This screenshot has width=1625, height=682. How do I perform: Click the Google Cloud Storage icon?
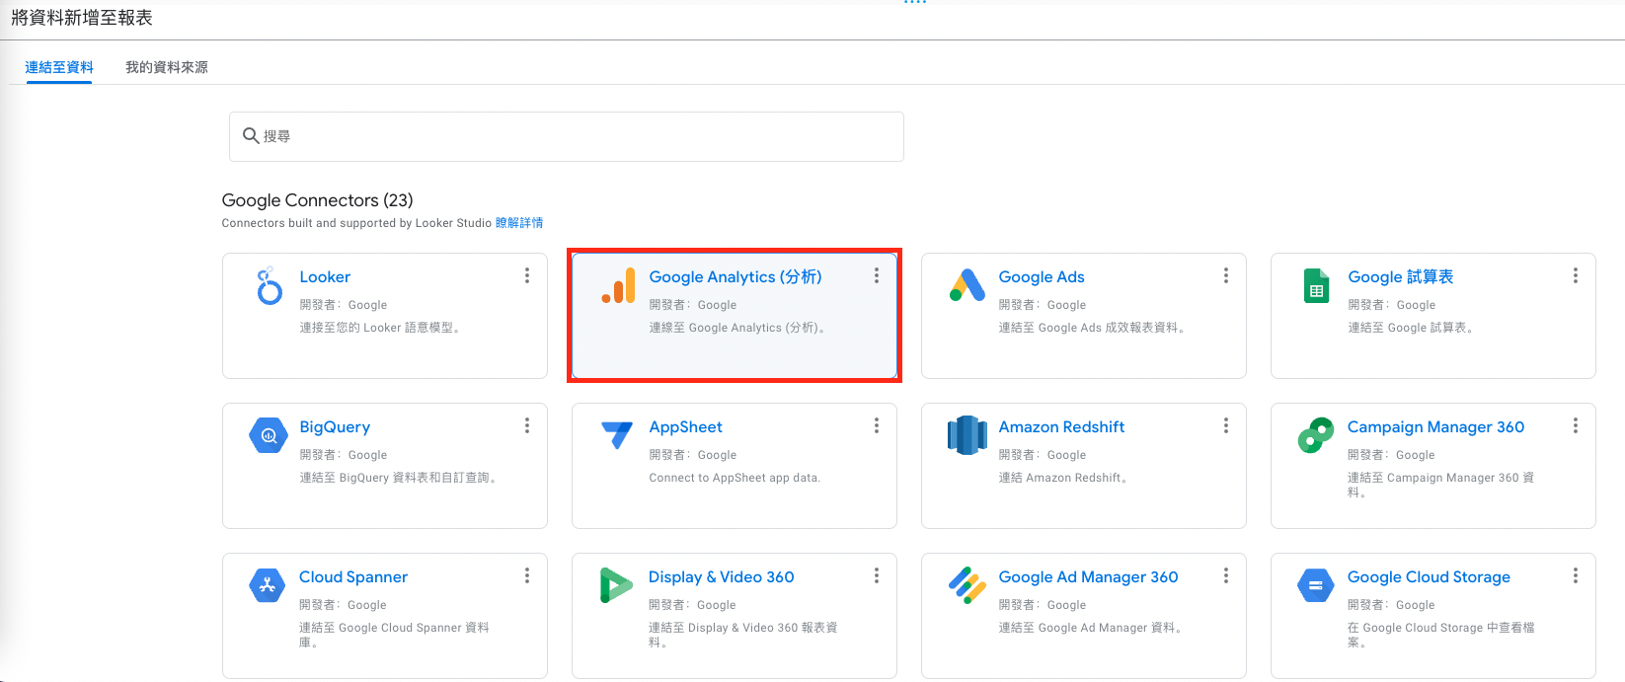[1316, 585]
